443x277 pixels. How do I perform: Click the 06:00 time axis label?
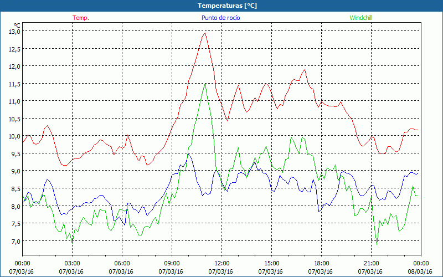click(122, 263)
